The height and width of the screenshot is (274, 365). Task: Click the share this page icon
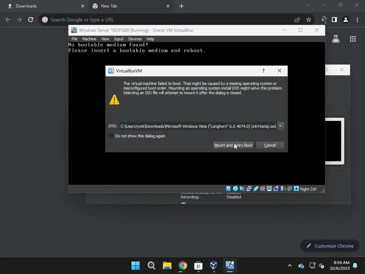[x=297, y=20]
